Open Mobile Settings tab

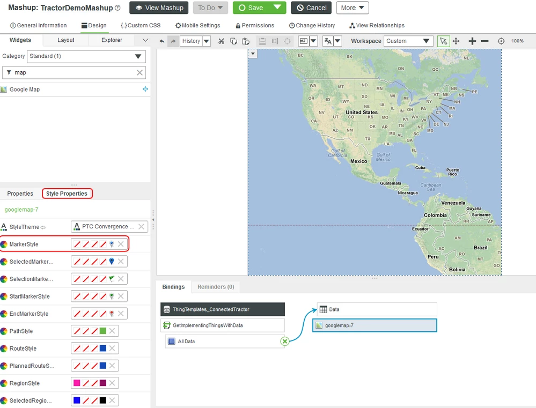(197, 26)
